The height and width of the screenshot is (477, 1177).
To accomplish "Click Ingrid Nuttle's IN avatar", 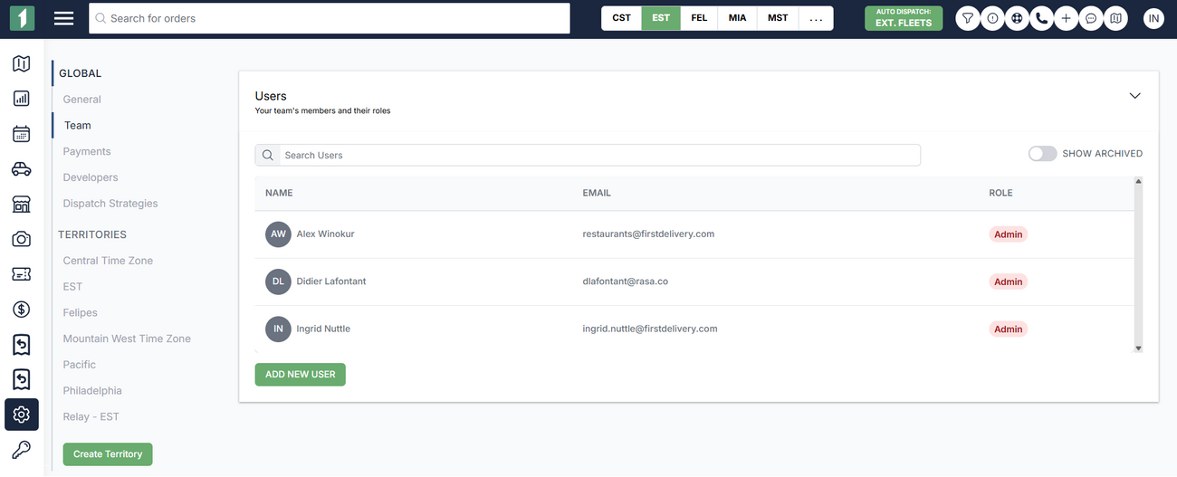I will [278, 329].
